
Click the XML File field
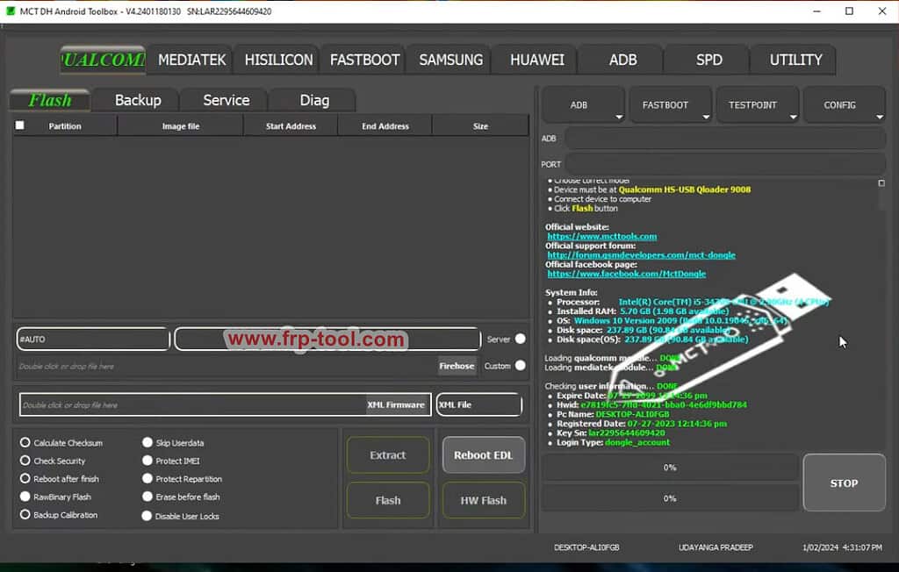coord(478,404)
